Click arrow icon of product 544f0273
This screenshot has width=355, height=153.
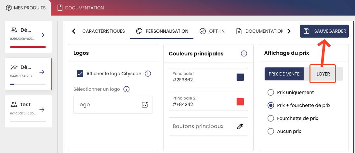click(42, 72)
